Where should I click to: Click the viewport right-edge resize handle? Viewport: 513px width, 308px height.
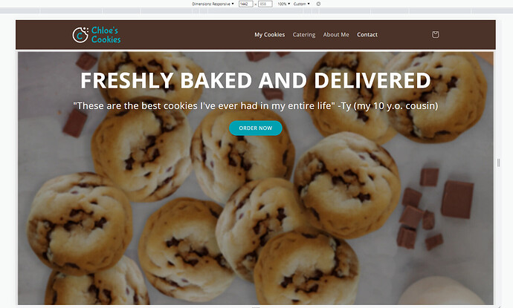(499, 163)
